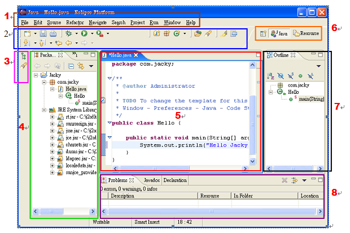Viewport: 350px width, 233px height.
Task: Click the Open Type toolbar icon
Action: (x=198, y=33)
